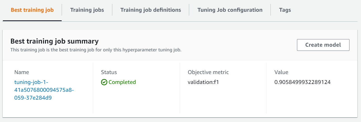This screenshot has width=361, height=122.
Task: Click the Name column label
Action: point(22,72)
